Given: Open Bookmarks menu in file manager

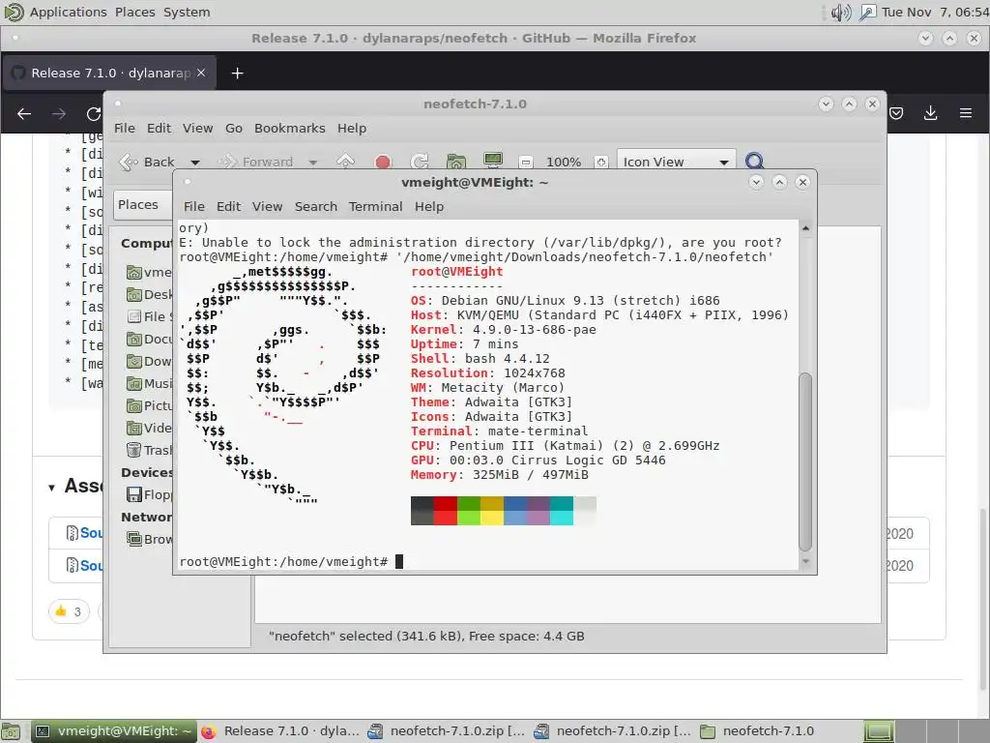Looking at the screenshot, I should click(290, 129).
